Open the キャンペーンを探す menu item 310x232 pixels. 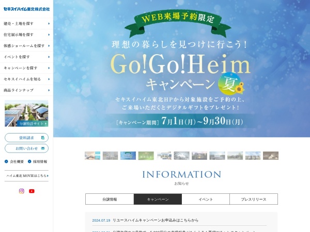[26, 68]
